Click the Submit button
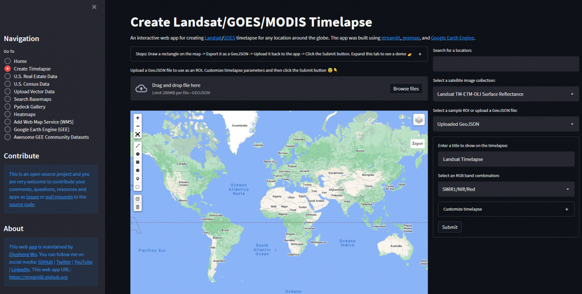This screenshot has height=294, width=582. click(450, 227)
